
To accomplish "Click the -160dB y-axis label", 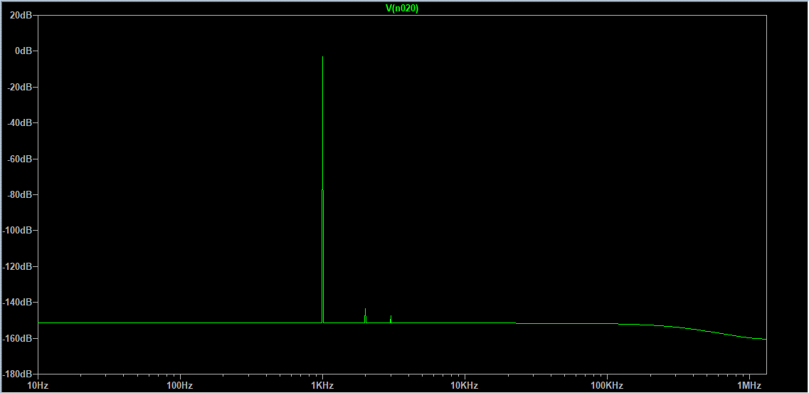I will pyautogui.click(x=18, y=338).
